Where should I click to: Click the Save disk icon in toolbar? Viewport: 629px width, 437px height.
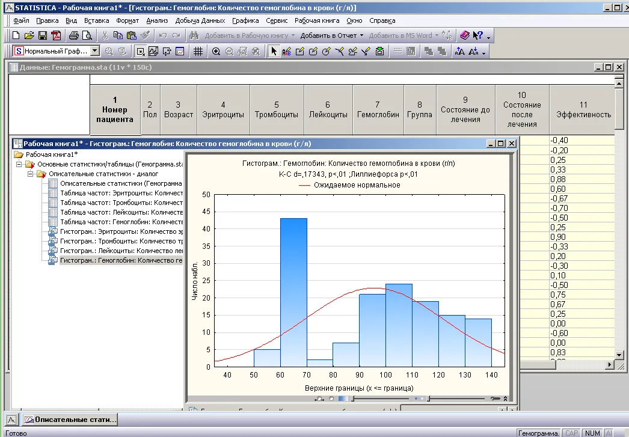(x=43, y=35)
